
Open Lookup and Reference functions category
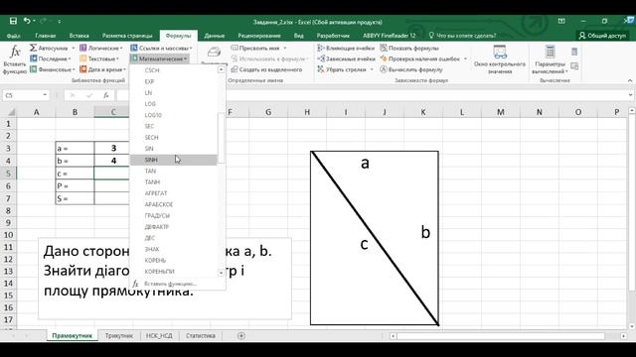tap(161, 49)
